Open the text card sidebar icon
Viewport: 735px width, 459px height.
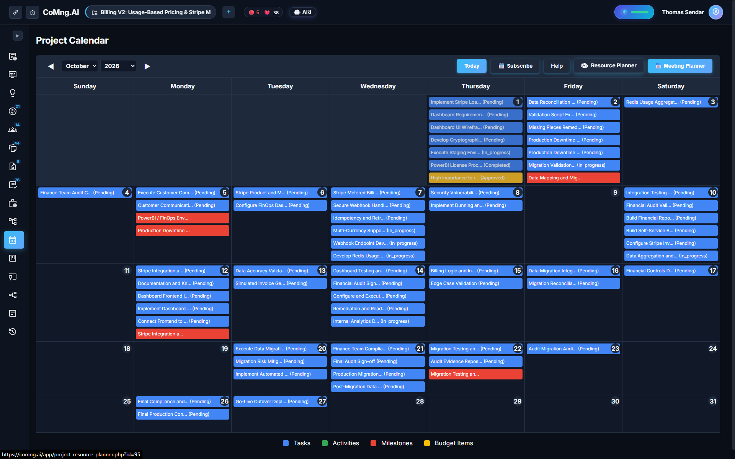[x=13, y=313]
